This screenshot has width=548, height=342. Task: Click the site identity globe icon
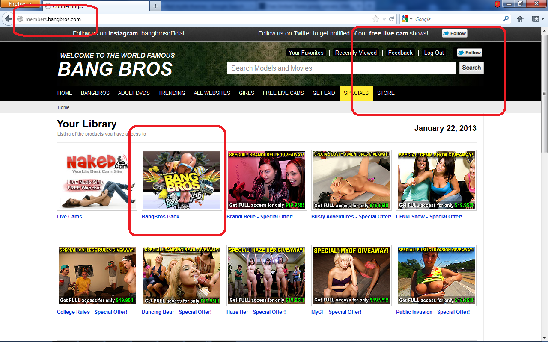tap(20, 19)
